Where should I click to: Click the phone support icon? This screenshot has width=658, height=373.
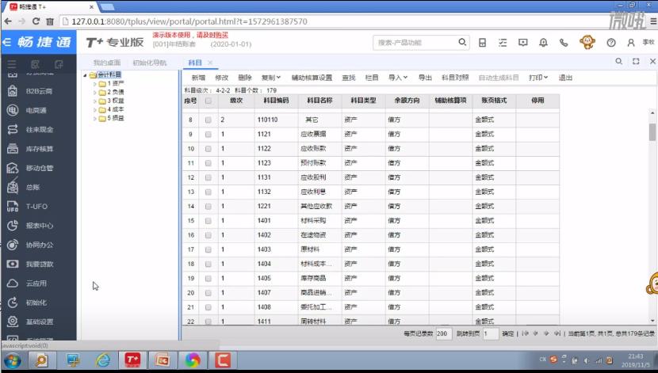coord(564,42)
